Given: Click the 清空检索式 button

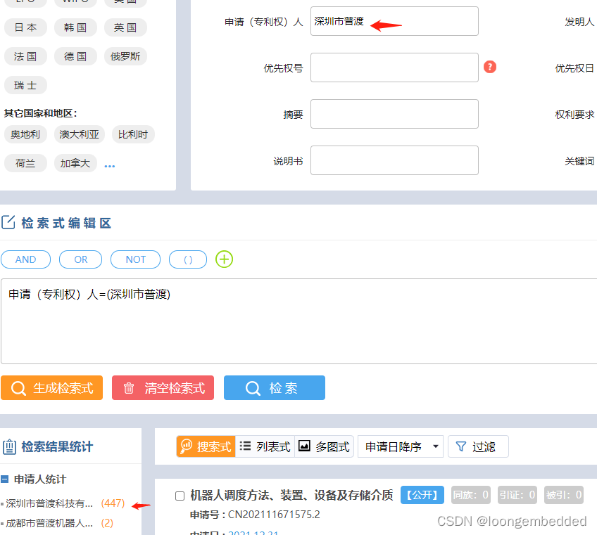Looking at the screenshot, I should [x=163, y=388].
